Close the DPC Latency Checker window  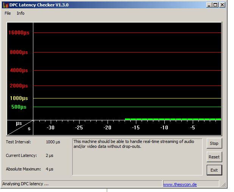(x=222, y=5)
